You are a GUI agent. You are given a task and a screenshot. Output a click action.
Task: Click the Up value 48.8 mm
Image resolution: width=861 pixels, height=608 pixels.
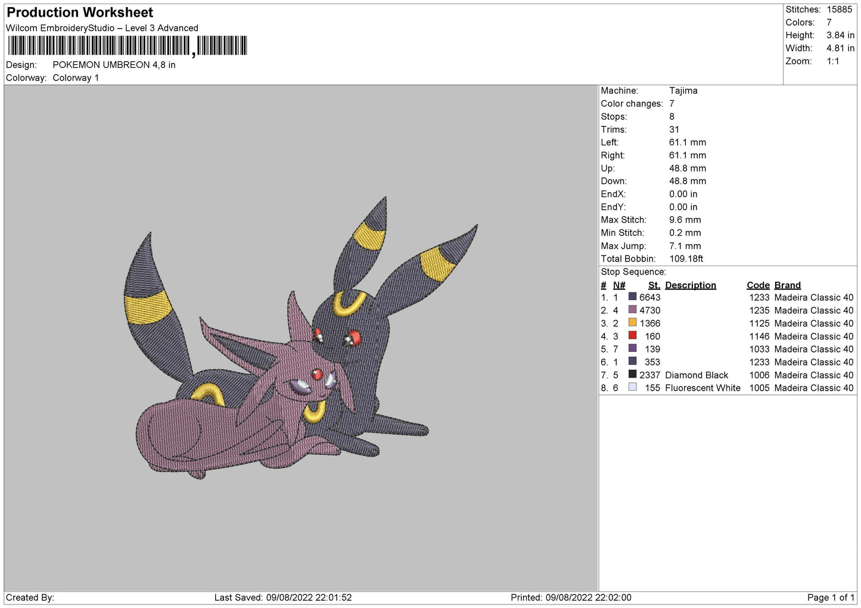click(x=688, y=169)
